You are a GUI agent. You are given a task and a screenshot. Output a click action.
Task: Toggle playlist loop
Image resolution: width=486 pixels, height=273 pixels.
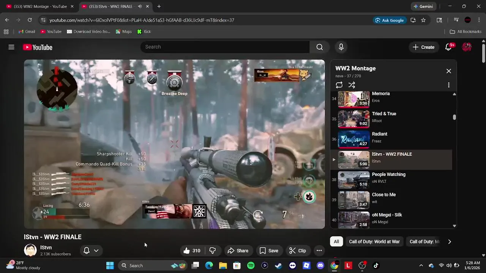[x=339, y=85]
